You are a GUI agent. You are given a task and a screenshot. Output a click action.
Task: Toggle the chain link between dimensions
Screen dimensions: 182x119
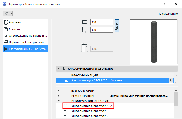(117, 26)
